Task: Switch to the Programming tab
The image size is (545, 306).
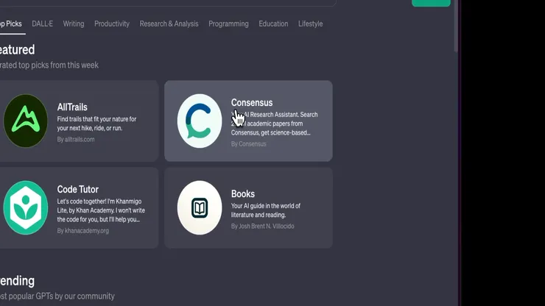Action: point(228,24)
